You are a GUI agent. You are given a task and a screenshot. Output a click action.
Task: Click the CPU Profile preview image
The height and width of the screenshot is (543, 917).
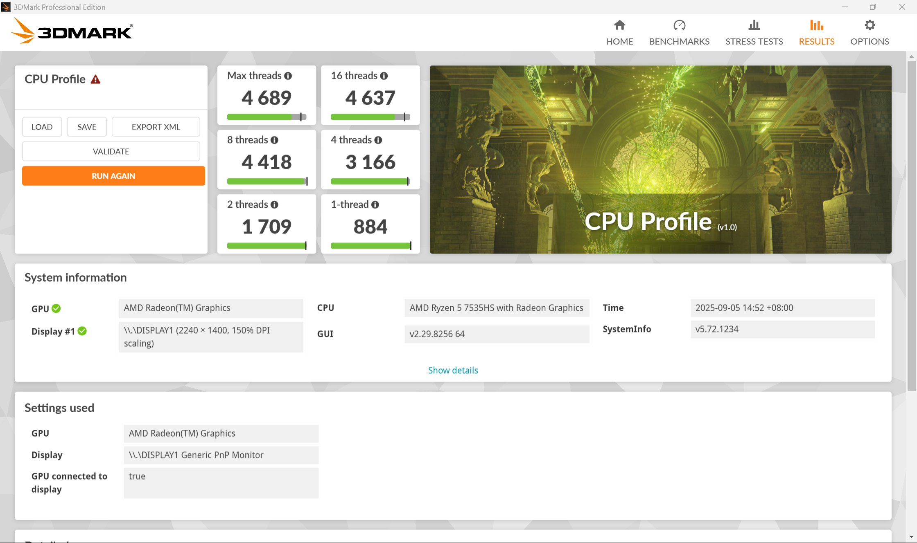(660, 159)
